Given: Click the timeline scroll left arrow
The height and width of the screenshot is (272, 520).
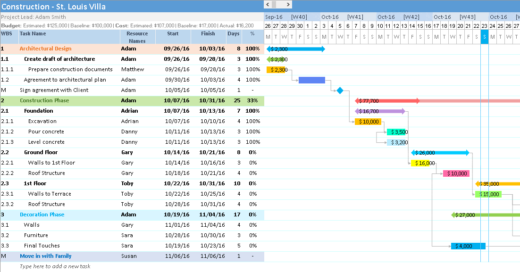Looking at the screenshot, I should tap(268, 5).
